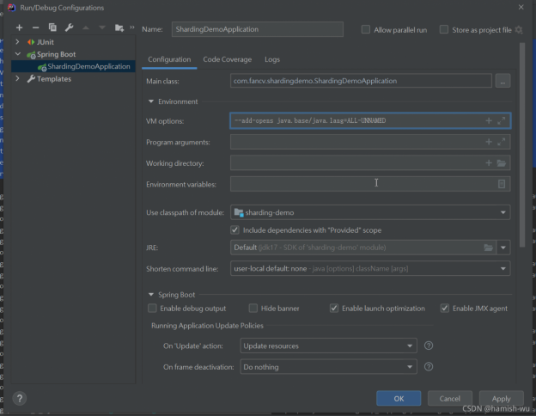Browse for working directory folder icon

coord(502,163)
